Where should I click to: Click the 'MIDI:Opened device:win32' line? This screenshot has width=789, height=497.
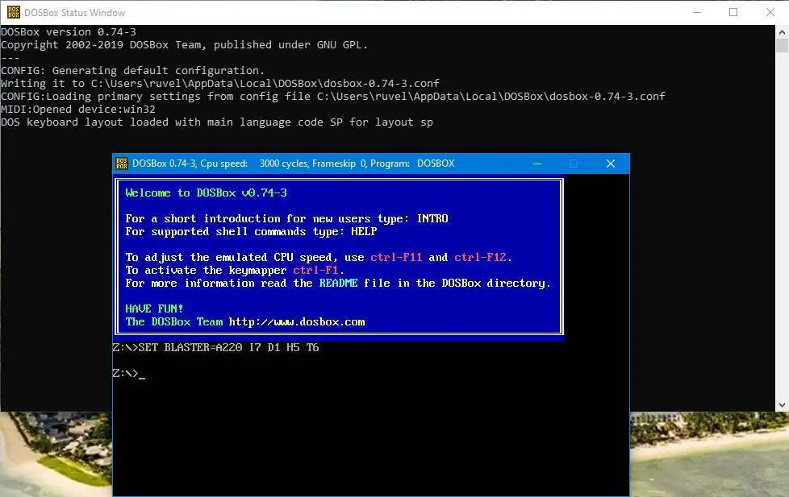tap(78, 109)
